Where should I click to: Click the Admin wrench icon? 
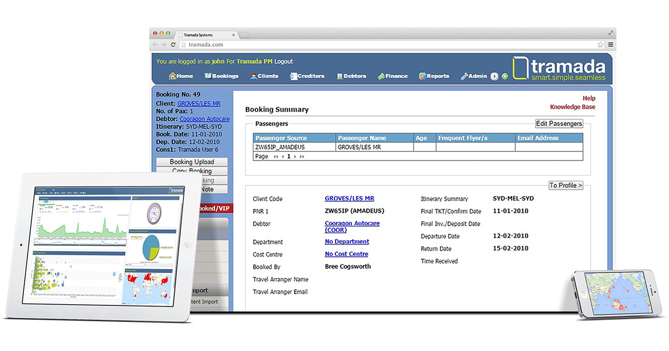(463, 76)
